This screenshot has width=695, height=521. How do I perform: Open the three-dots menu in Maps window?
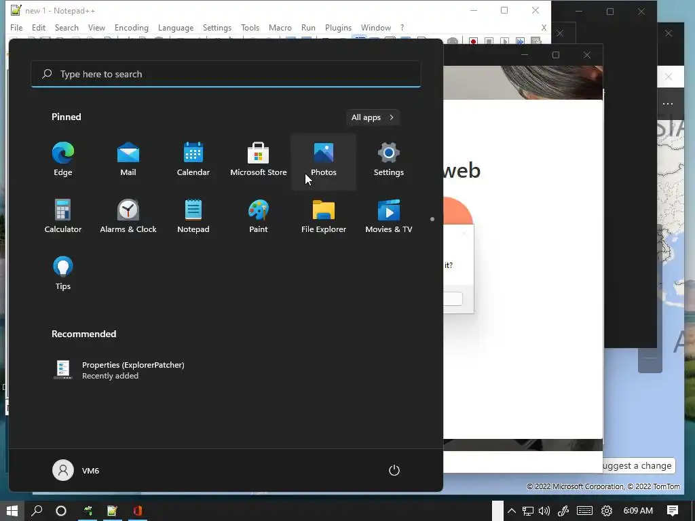pos(668,104)
